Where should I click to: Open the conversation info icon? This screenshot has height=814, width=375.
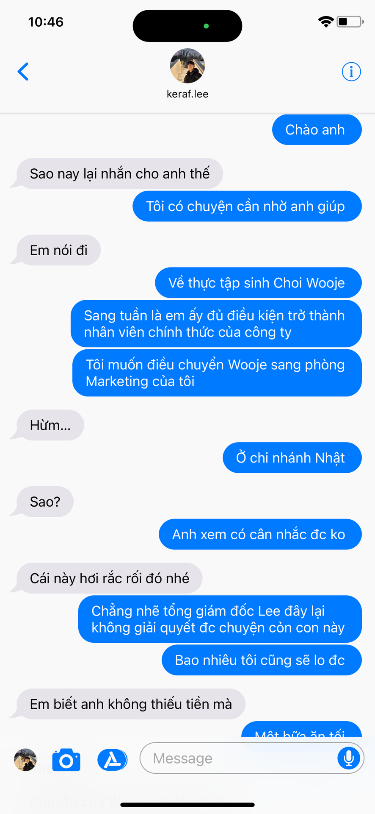pos(351,72)
